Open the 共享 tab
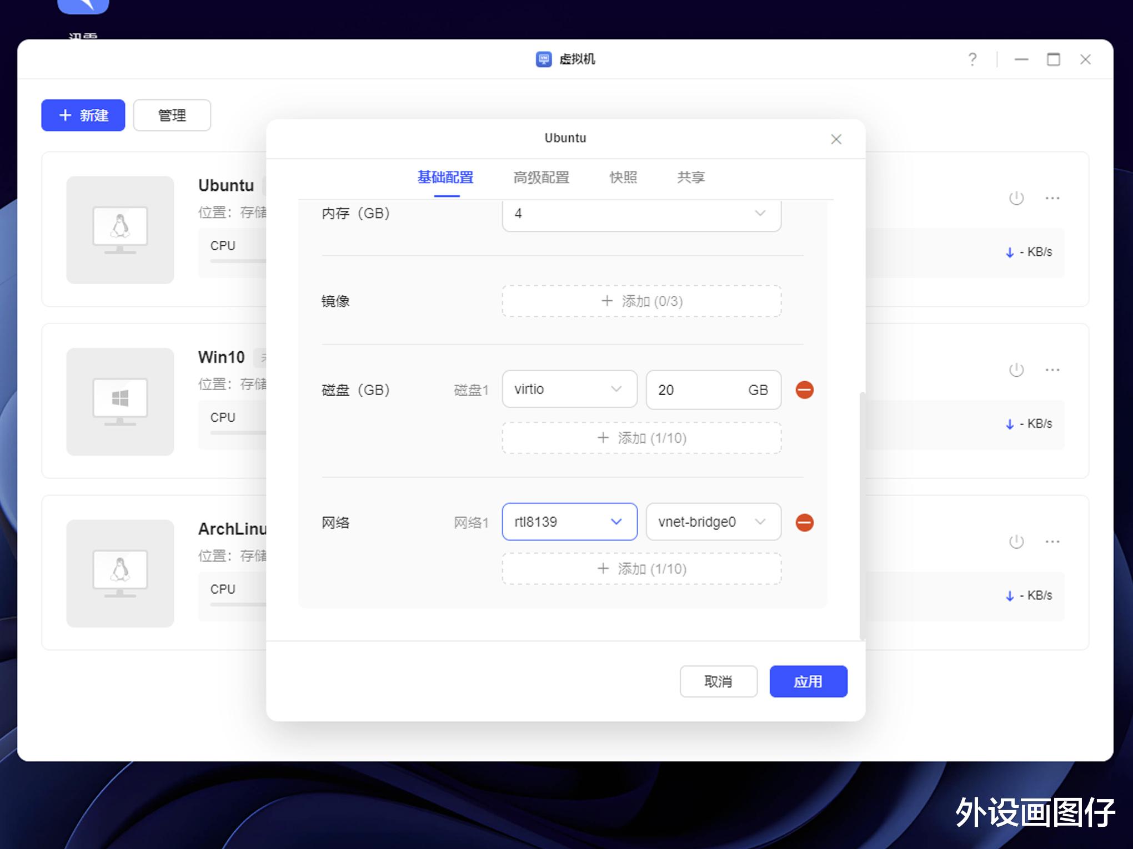1133x849 pixels. (x=690, y=178)
